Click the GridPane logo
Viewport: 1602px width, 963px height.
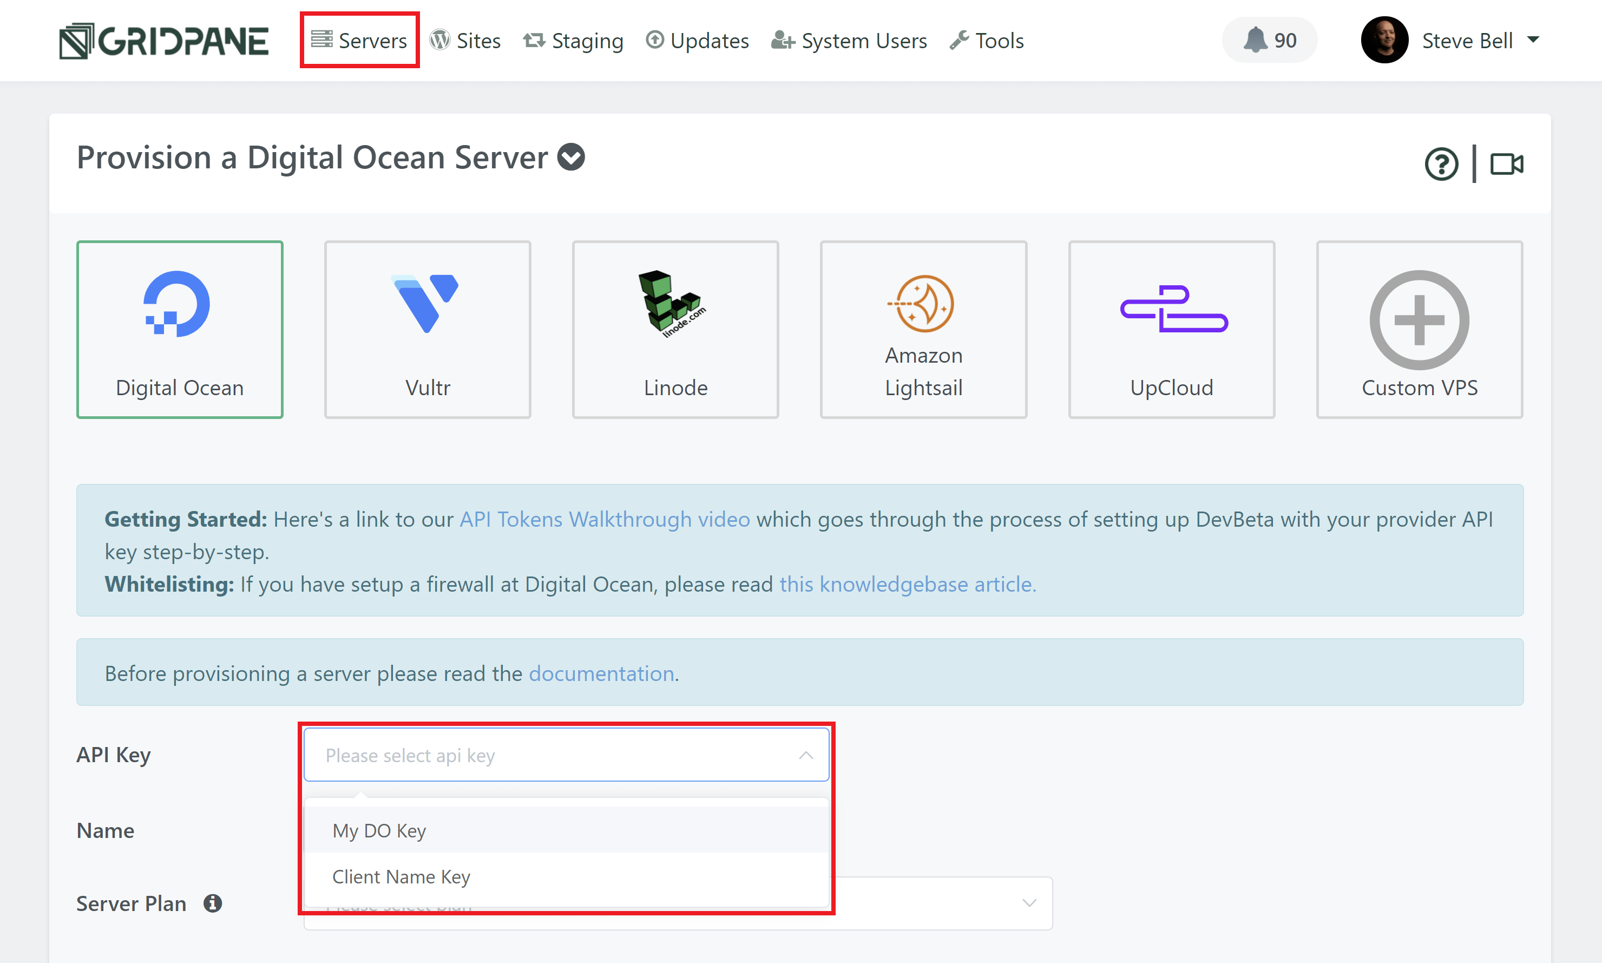coord(163,40)
